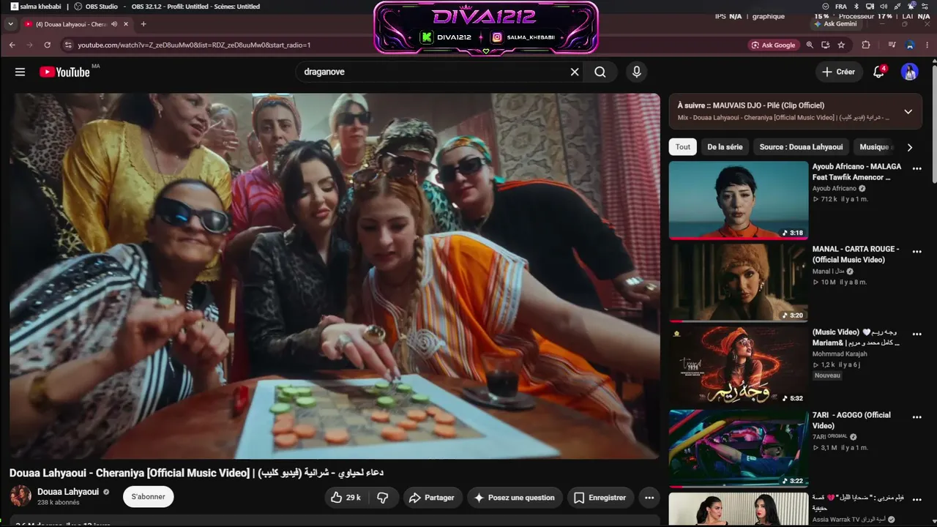Select the De la série chip
Screen dimensions: 937x527
[725, 147]
